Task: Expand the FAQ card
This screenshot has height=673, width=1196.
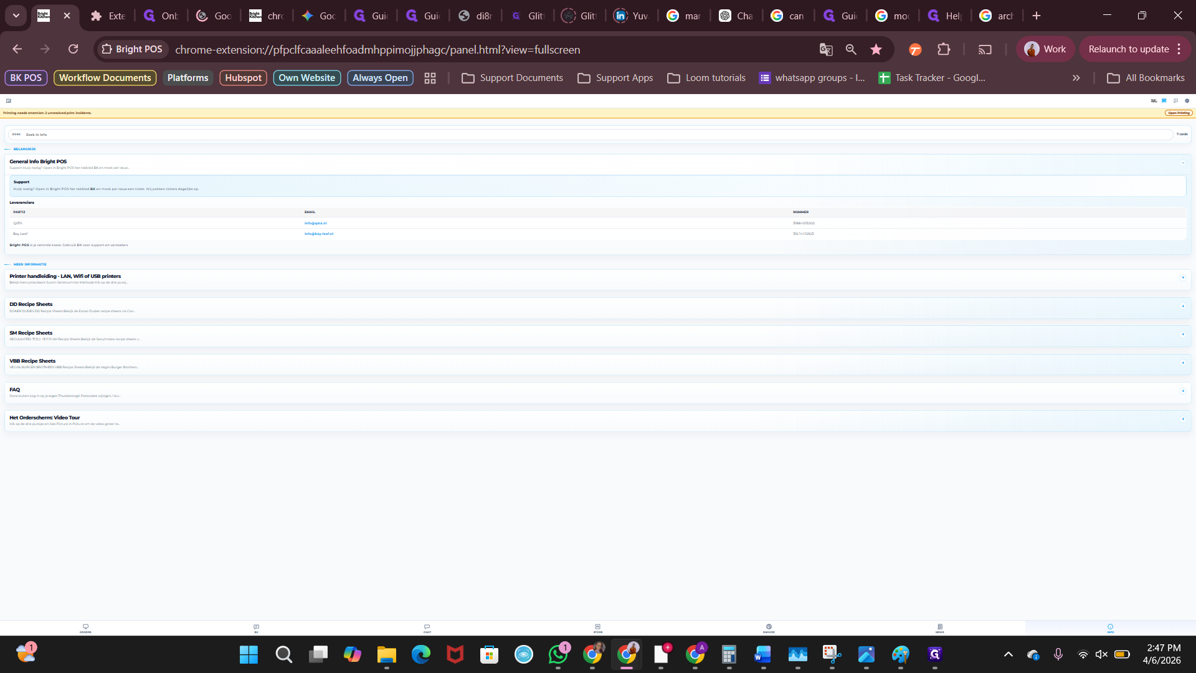Action: (x=1182, y=391)
